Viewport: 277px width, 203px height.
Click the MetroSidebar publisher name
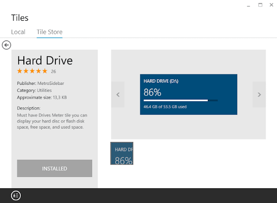click(x=51, y=84)
